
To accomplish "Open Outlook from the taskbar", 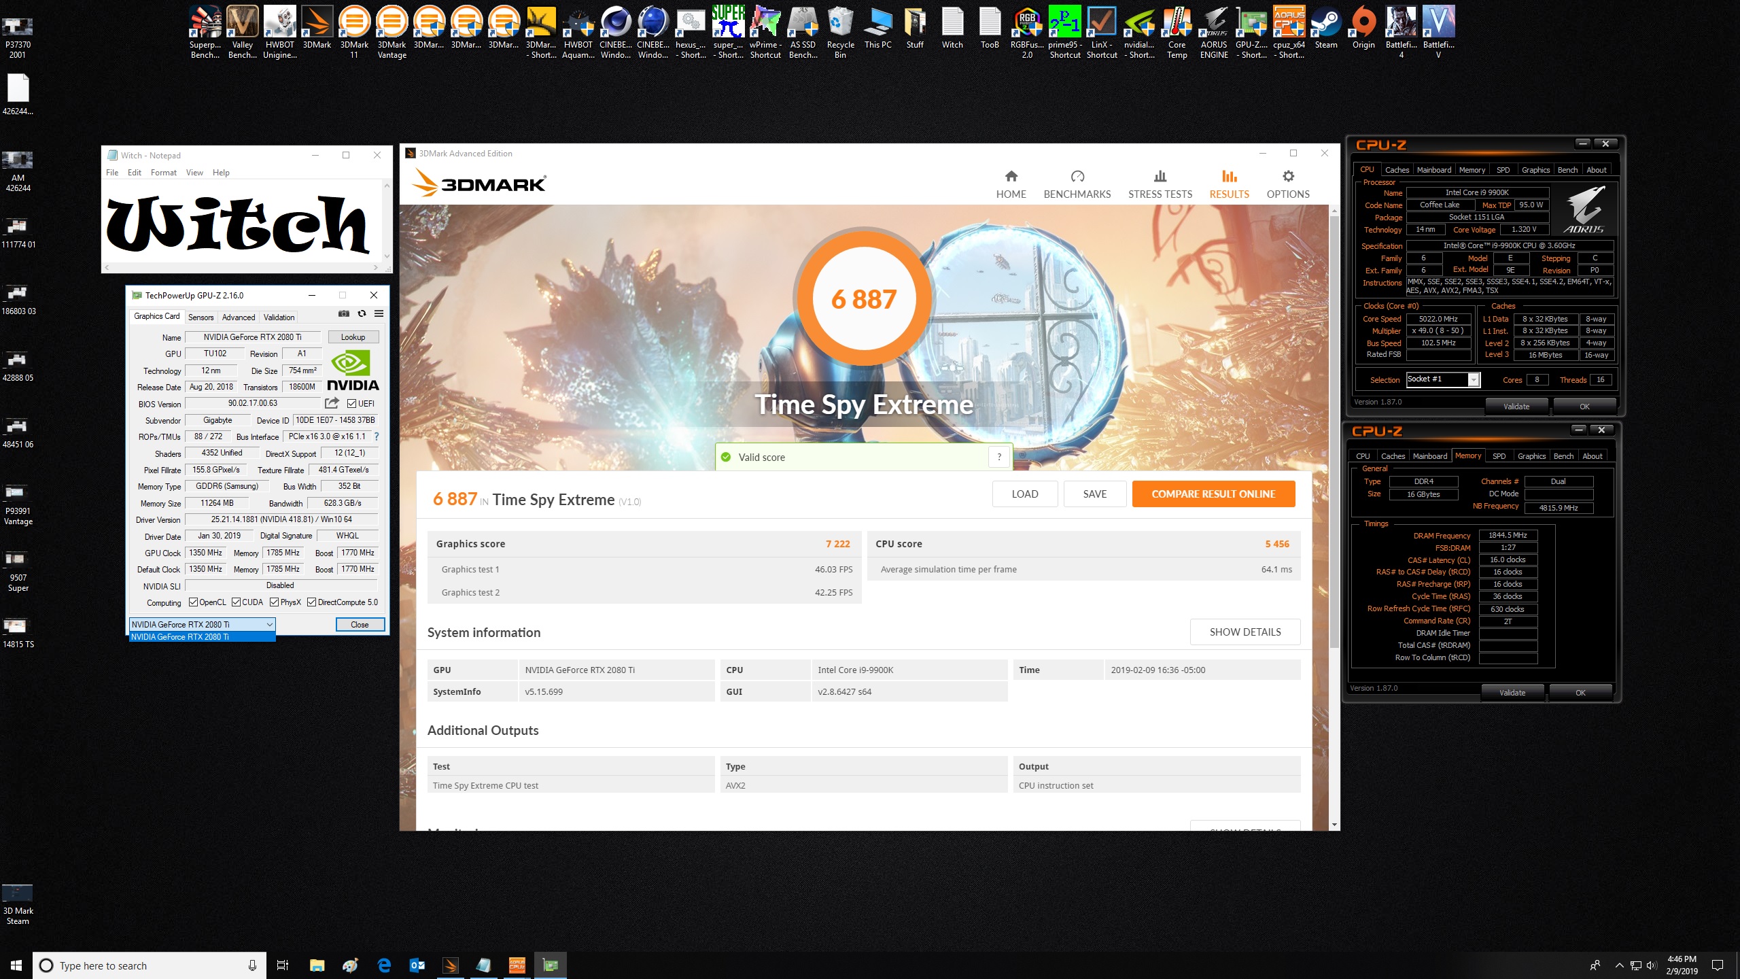I will point(417,965).
